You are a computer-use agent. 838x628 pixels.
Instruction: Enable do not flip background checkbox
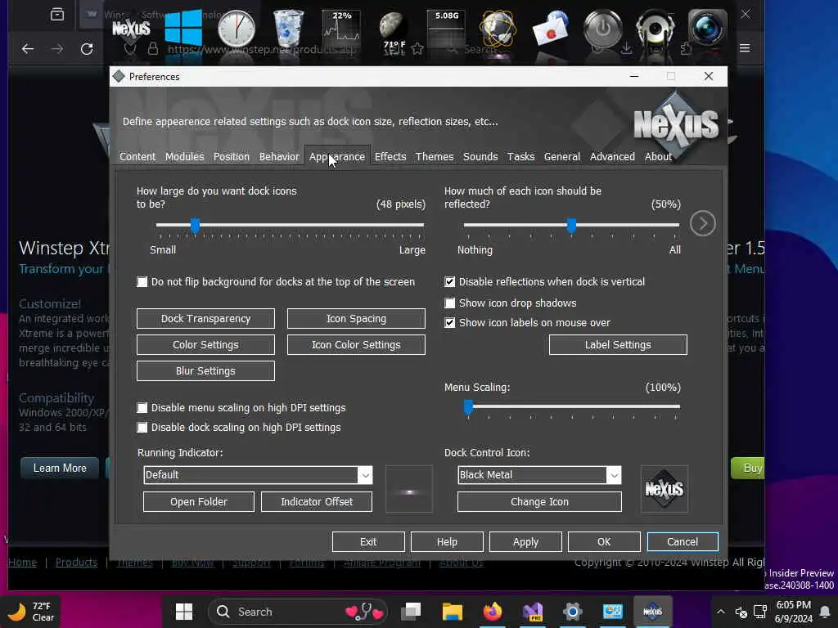click(x=142, y=281)
